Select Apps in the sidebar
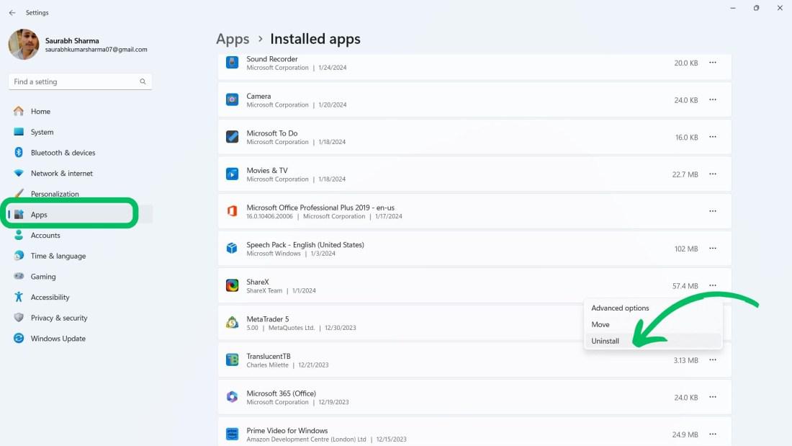The width and height of the screenshot is (792, 446). click(80, 215)
